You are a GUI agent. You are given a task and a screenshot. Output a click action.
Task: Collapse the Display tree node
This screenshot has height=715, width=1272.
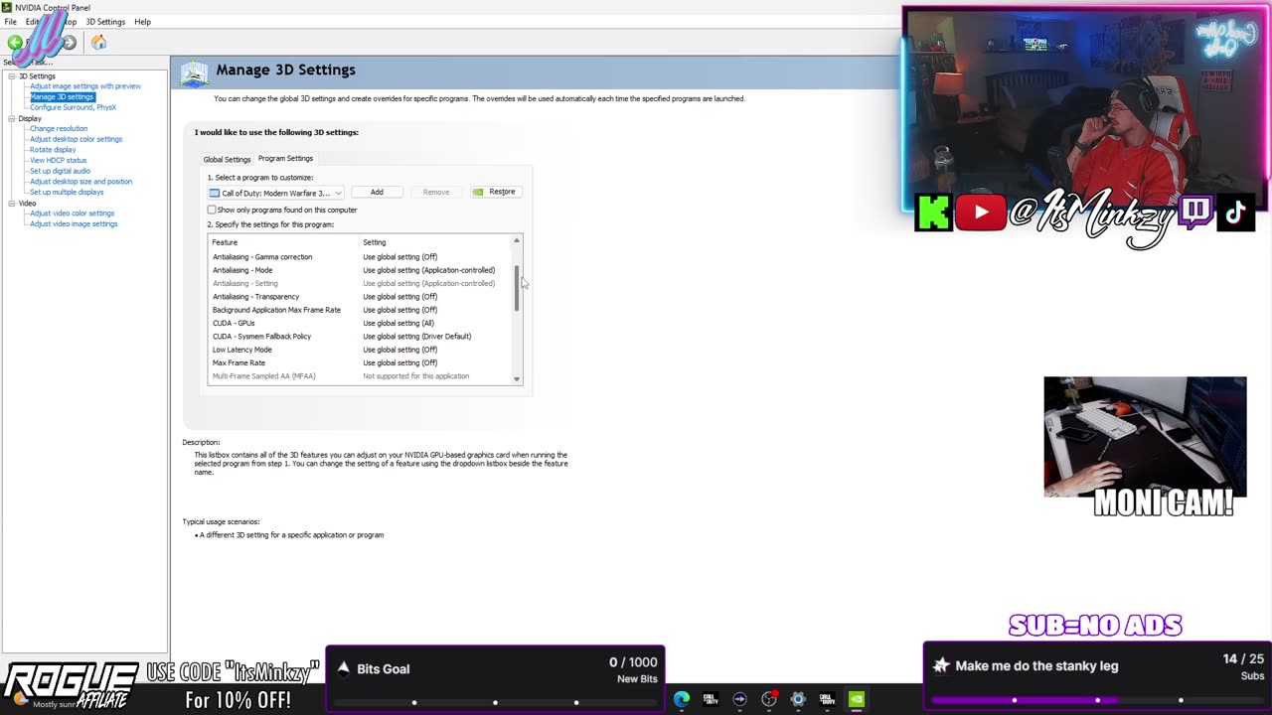point(12,119)
